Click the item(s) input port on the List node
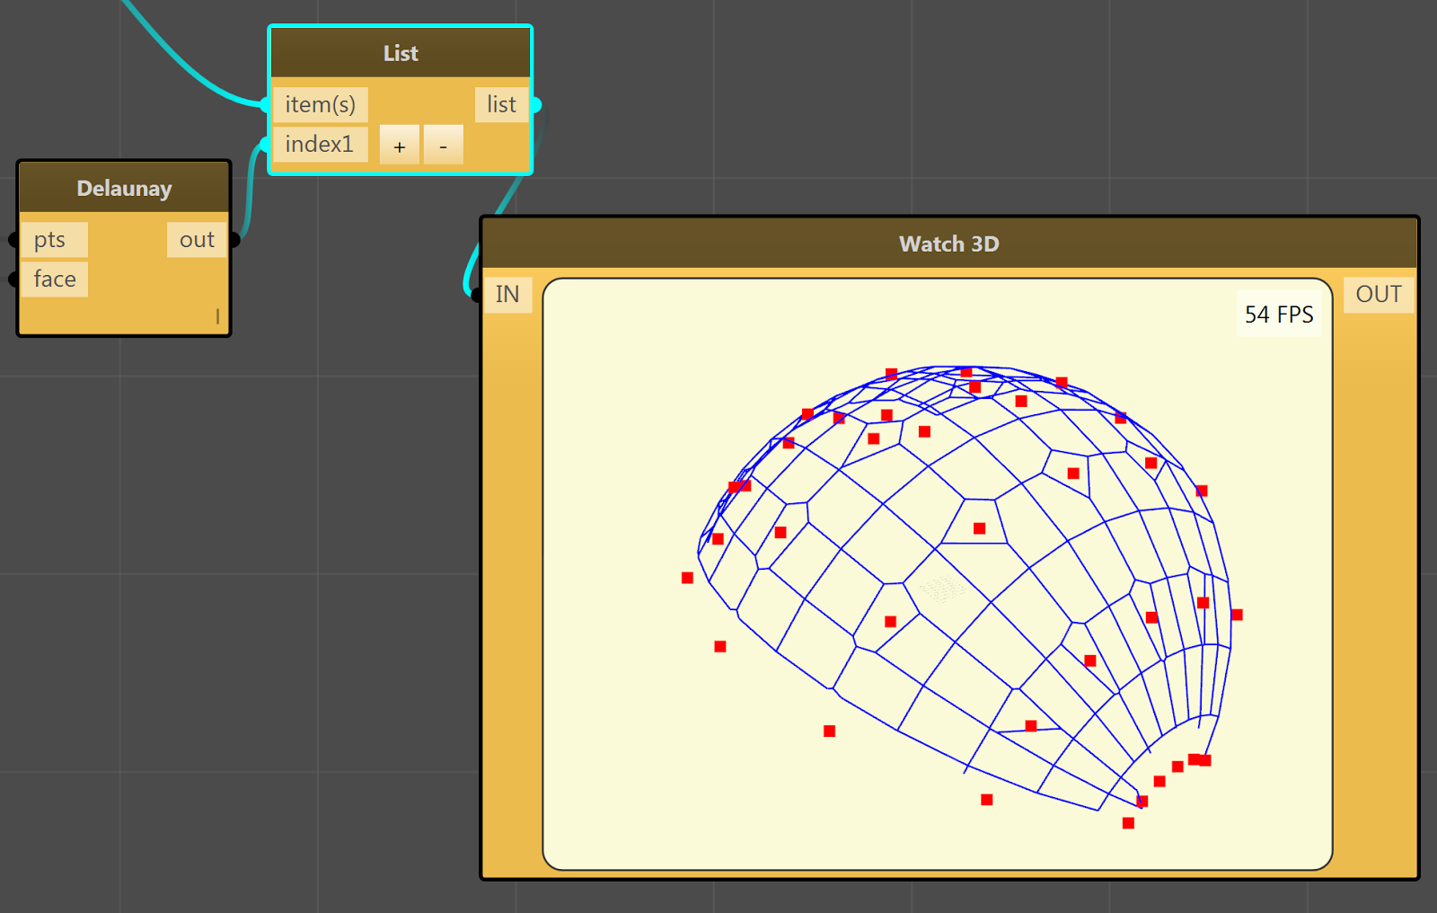This screenshot has width=1437, height=913. (x=321, y=104)
